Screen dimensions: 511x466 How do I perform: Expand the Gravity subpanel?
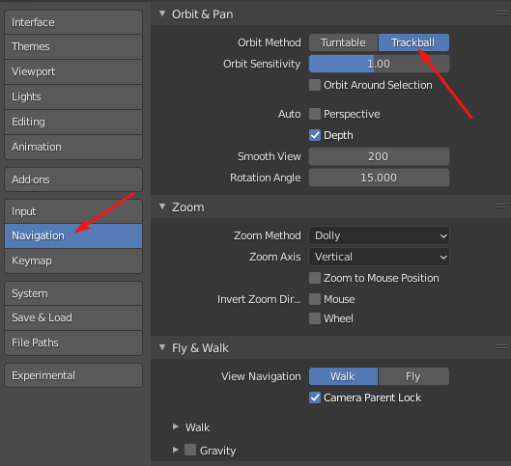pos(176,450)
